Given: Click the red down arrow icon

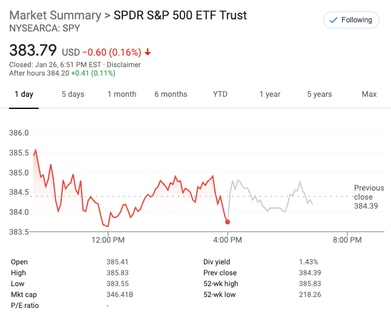Looking at the screenshot, I should [x=148, y=52].
